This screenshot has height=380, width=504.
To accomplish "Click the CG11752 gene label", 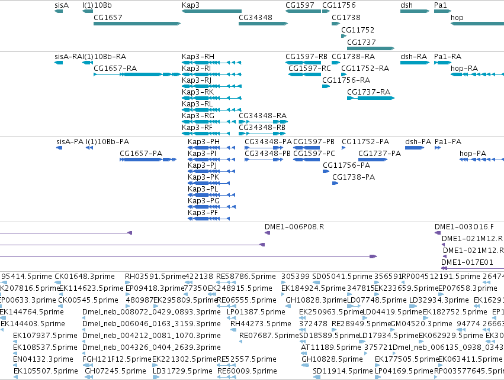I will point(358,30).
